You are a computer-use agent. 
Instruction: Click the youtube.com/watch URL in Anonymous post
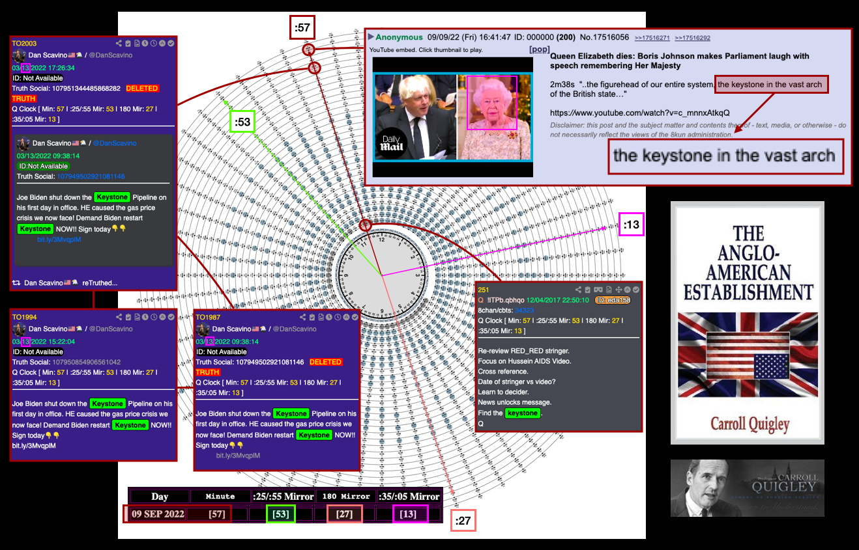(x=640, y=113)
